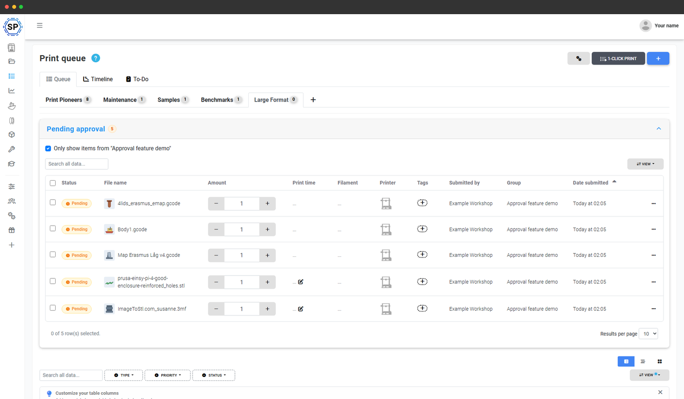
Task: Switch to the grid view
Action: point(660,361)
